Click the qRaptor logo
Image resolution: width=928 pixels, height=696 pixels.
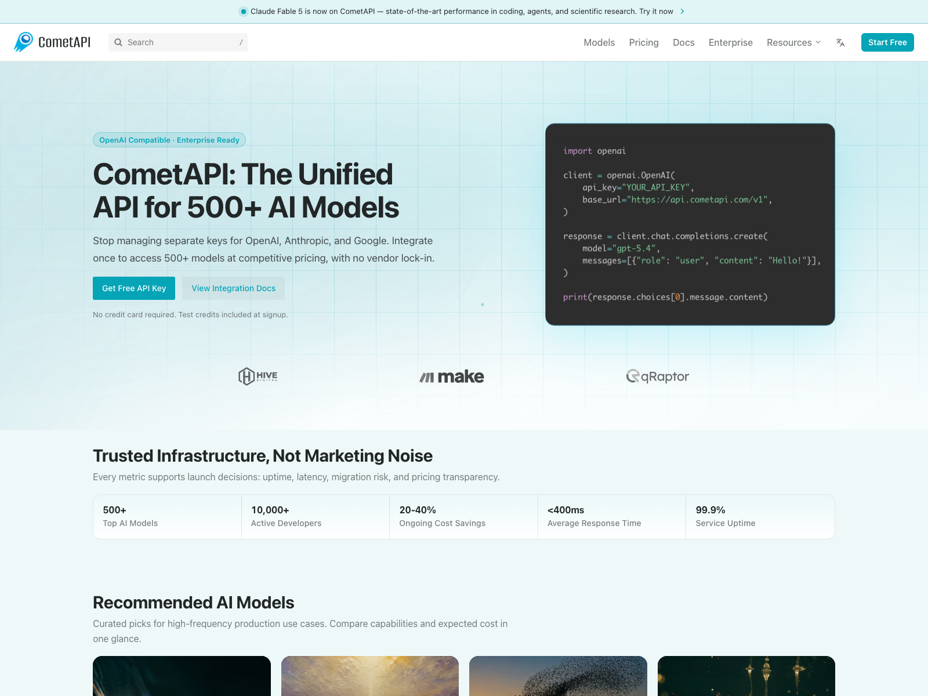658,376
